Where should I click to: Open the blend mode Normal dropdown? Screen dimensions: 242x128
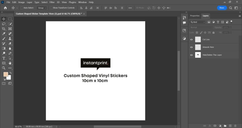(x=201, y=27)
